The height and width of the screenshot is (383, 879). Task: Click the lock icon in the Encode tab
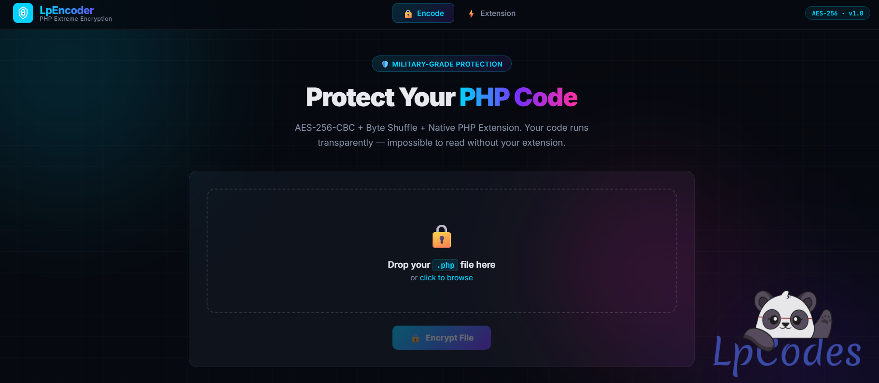click(x=408, y=14)
